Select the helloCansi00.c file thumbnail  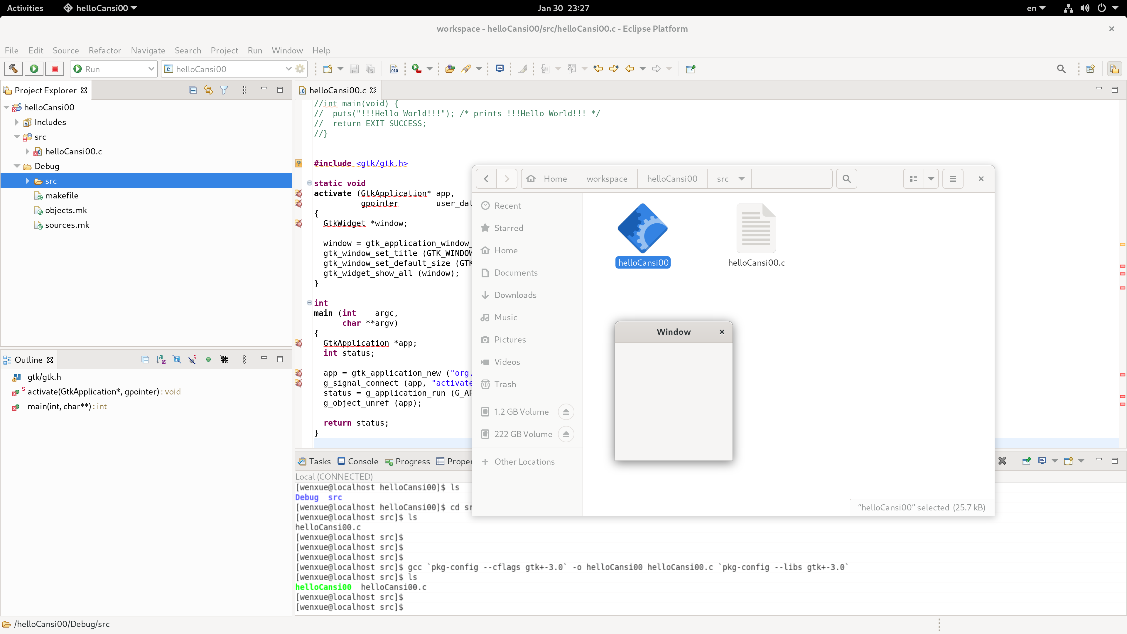click(x=755, y=229)
